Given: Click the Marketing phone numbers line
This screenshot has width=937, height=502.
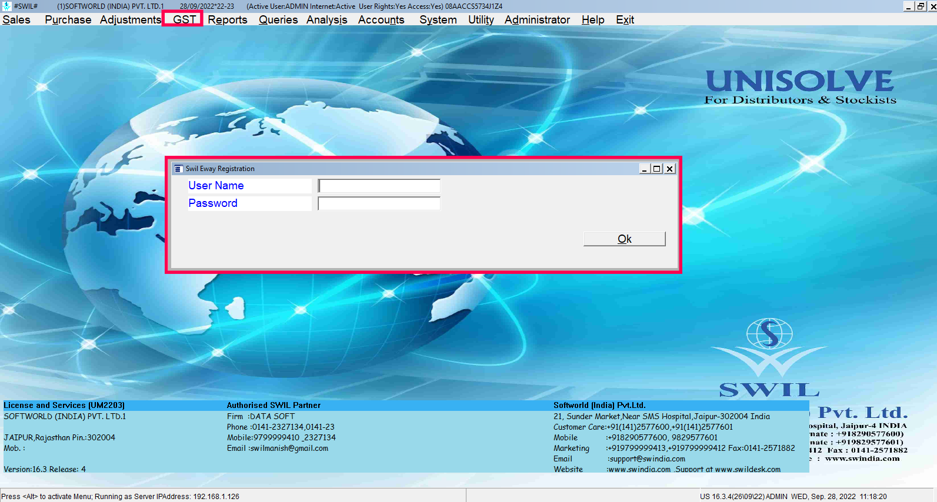Looking at the screenshot, I should (674, 449).
